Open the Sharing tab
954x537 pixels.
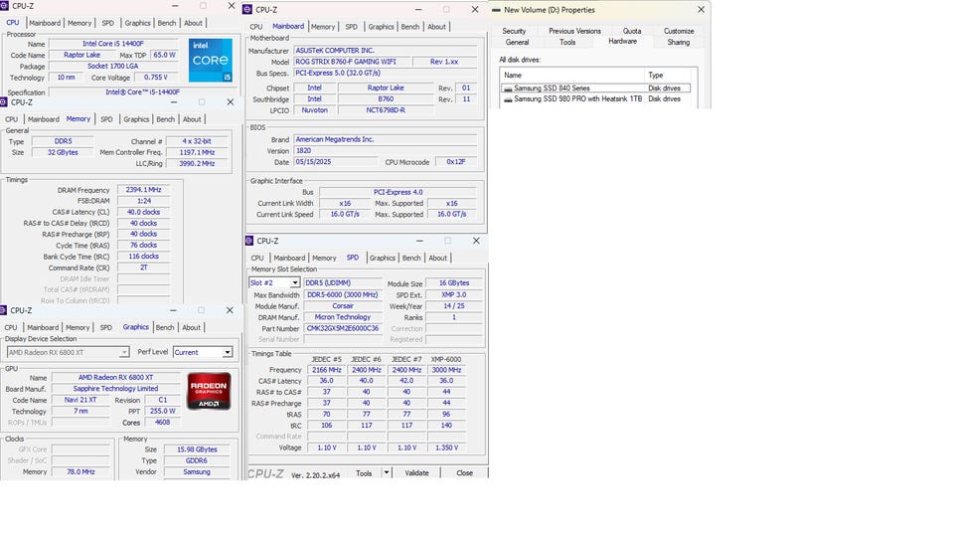click(678, 42)
